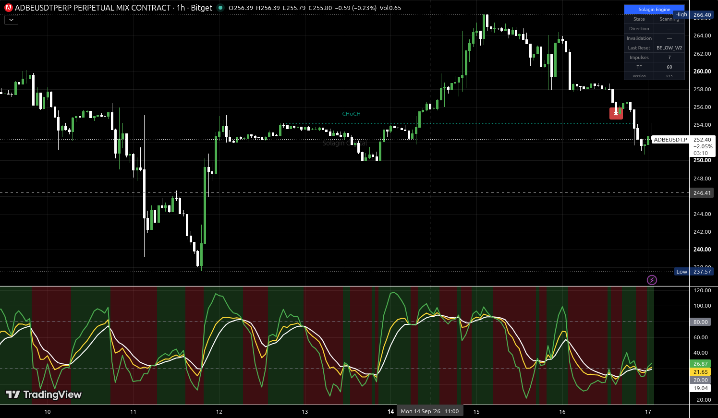This screenshot has height=418, width=718.
Task: Click the 250.00 price scale label
Action: point(702,160)
